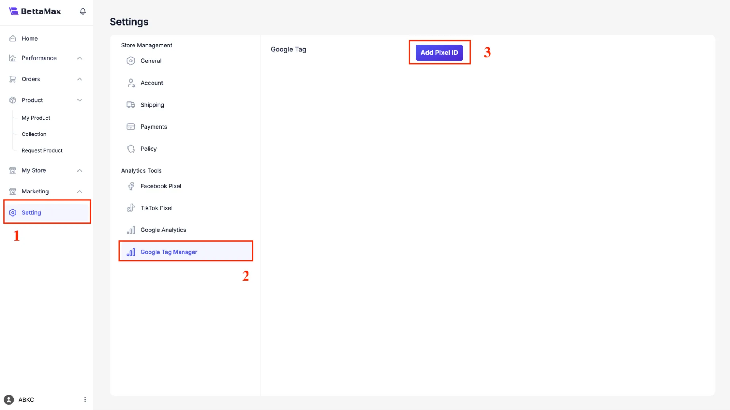The image size is (730, 410).
Task: Select the Google Tag Manager item
Action: tap(169, 252)
